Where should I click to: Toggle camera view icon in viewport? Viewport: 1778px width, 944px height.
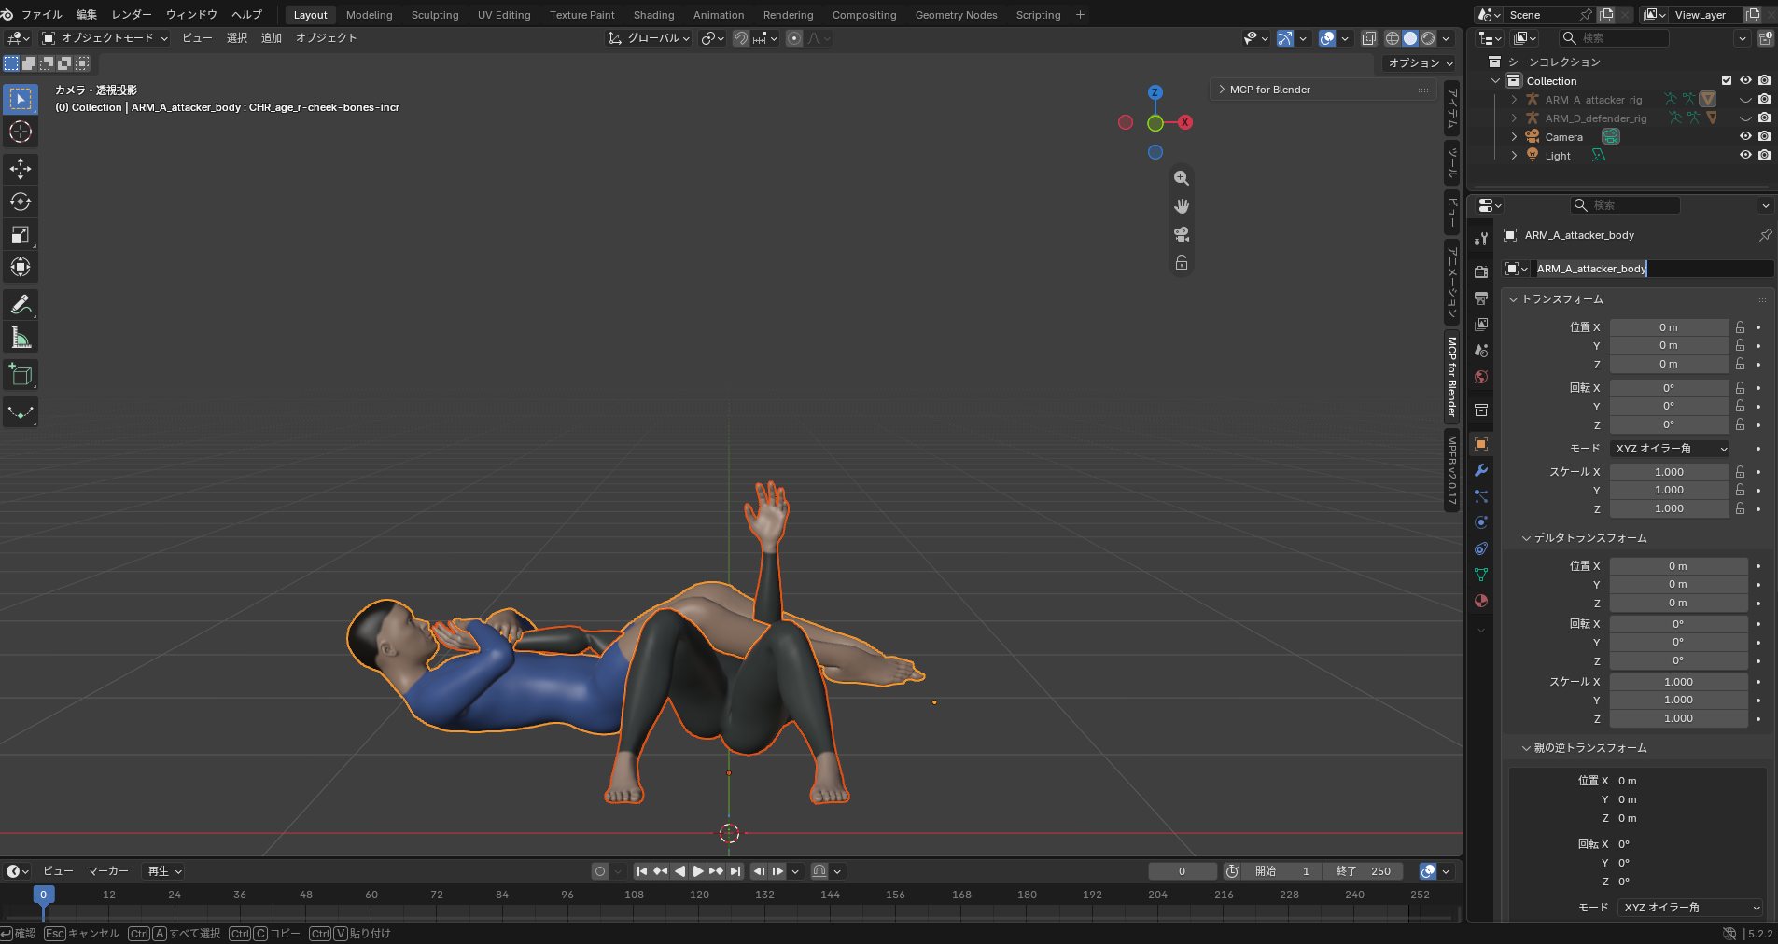[x=1182, y=234]
